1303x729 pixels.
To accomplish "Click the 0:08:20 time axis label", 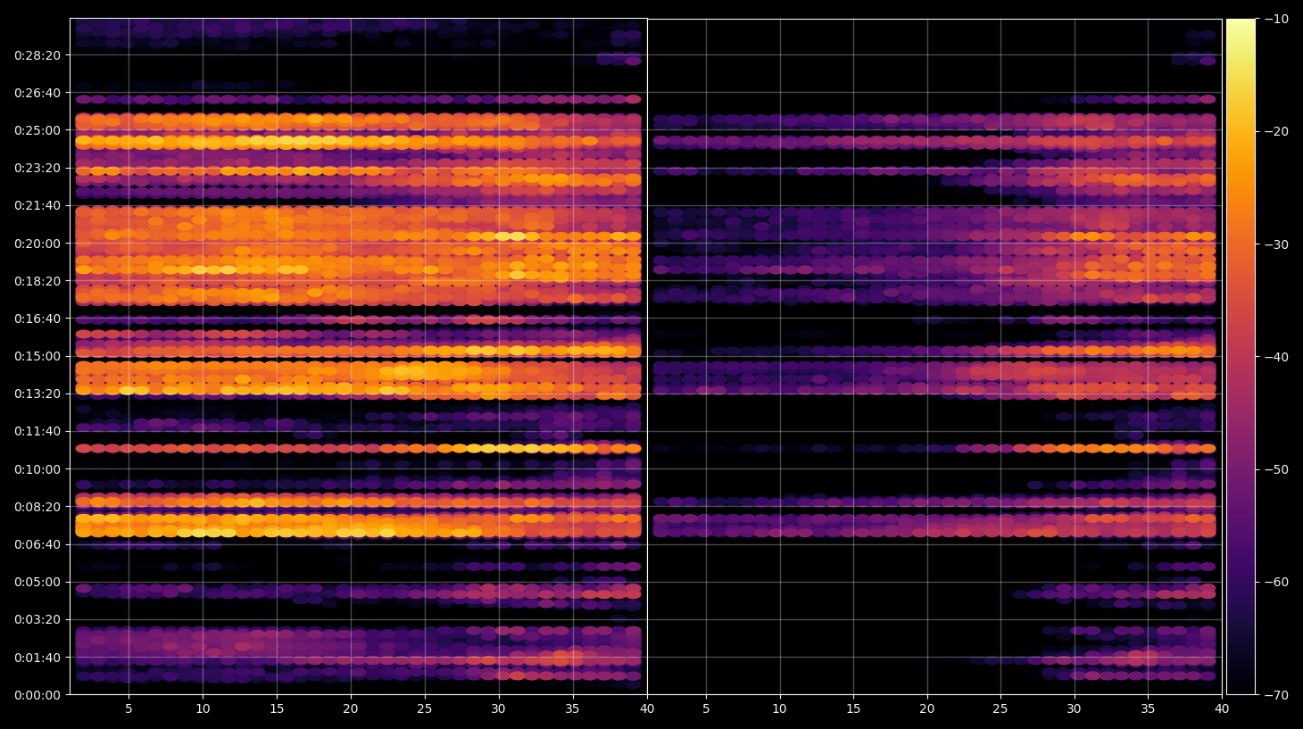I will [x=37, y=507].
